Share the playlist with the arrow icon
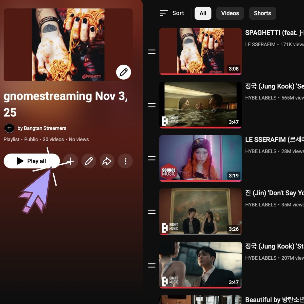 click(107, 161)
